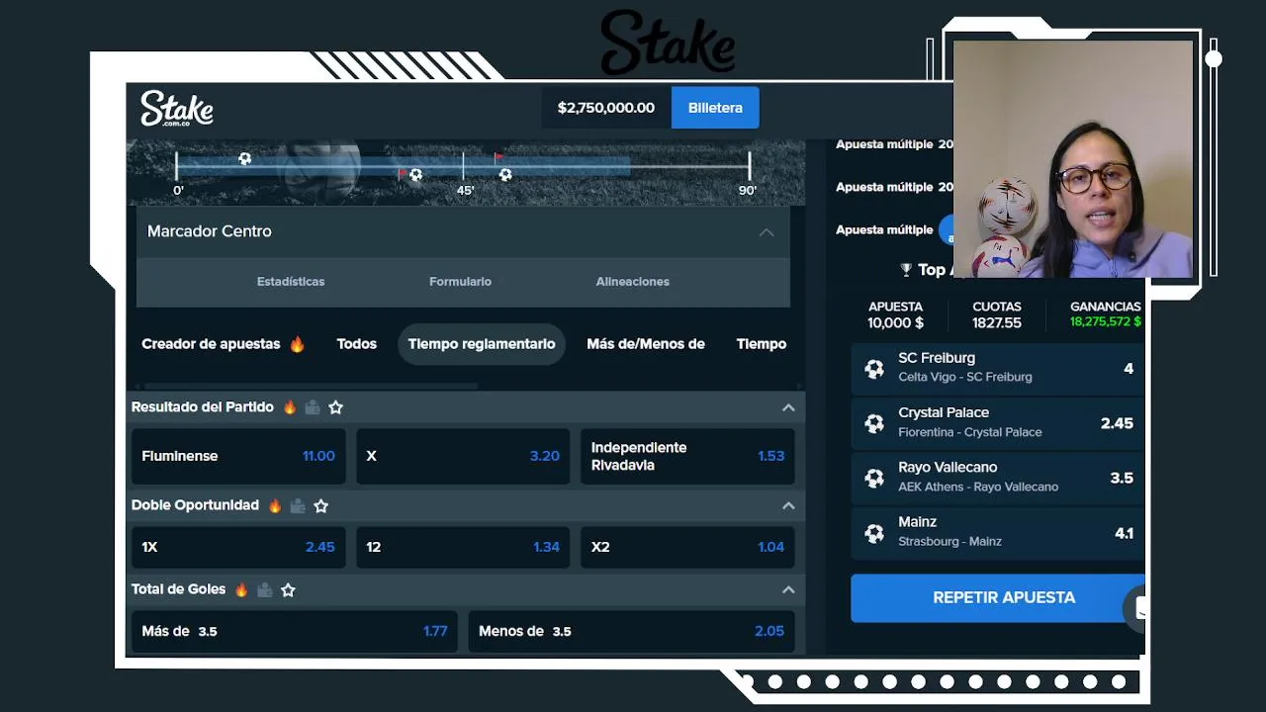Select Menos de 3.5 at 2.05
The height and width of the screenshot is (712, 1266).
pos(632,631)
